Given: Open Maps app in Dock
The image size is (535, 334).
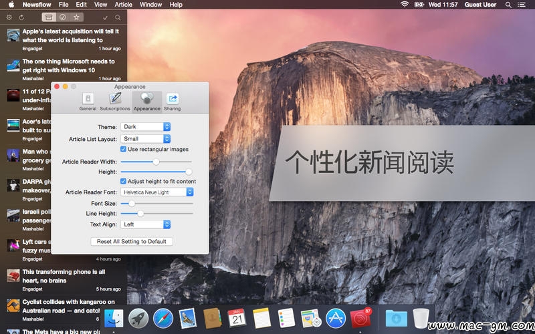Looking at the screenshot, I should point(311,319).
